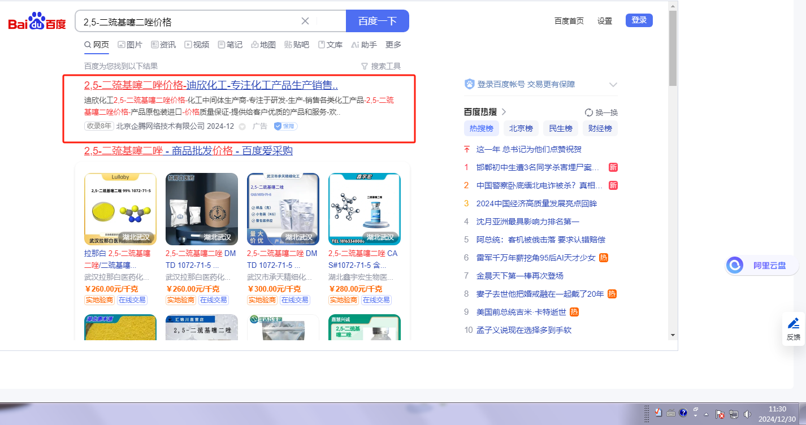Click the volume speaker tray icon
The height and width of the screenshot is (425, 806).
(748, 414)
